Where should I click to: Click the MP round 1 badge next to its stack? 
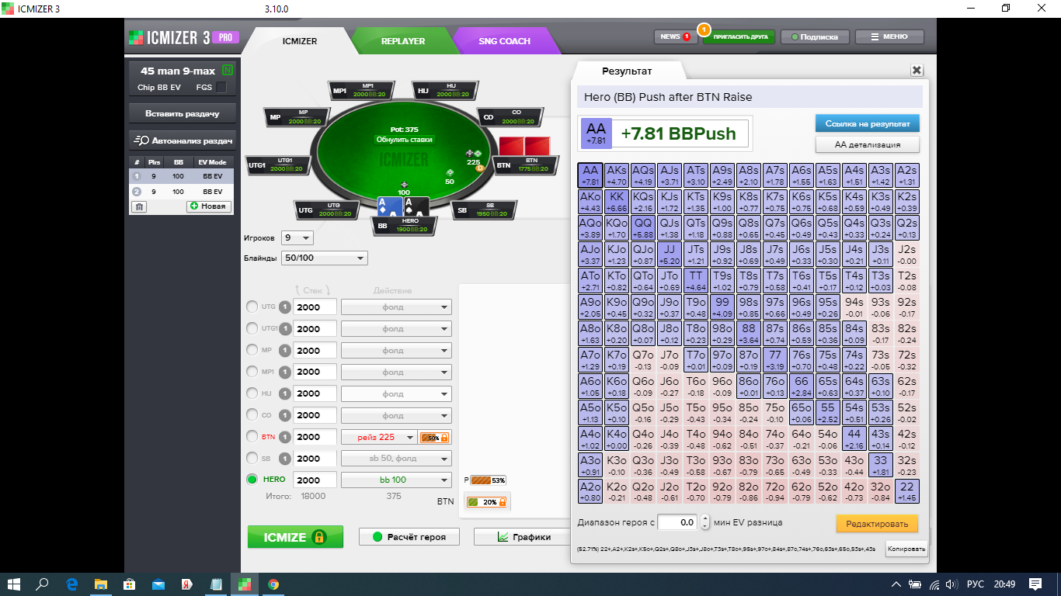[x=285, y=350]
